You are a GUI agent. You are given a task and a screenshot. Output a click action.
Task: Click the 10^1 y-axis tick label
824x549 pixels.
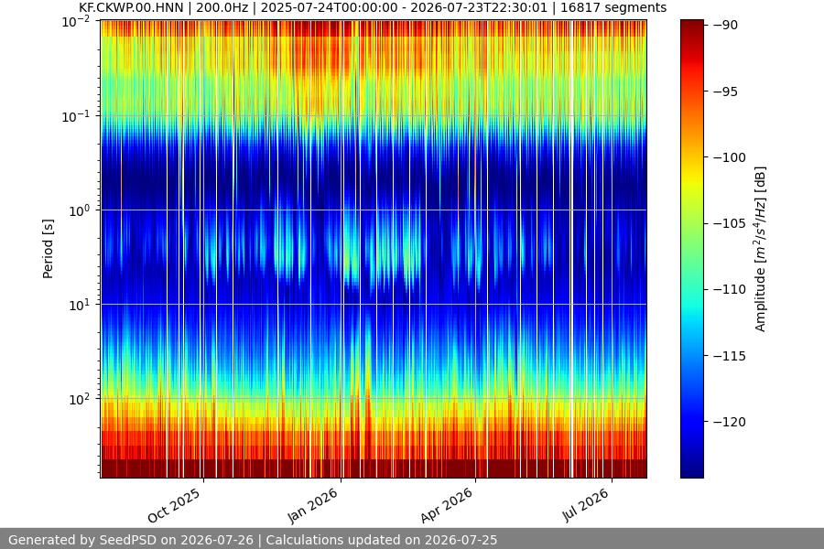80,305
